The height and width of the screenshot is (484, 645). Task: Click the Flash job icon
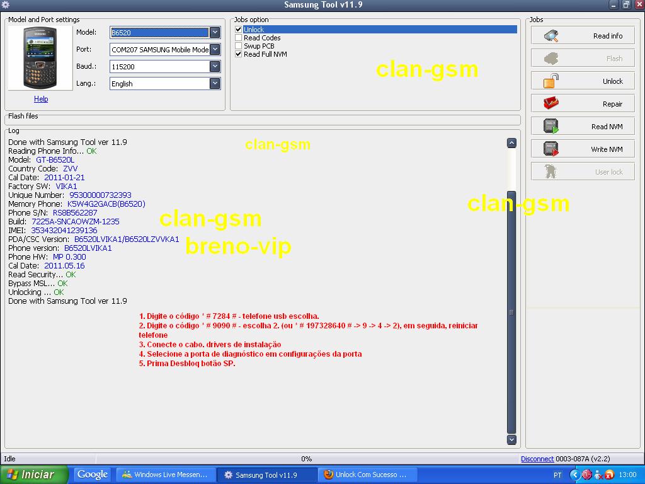tap(551, 59)
